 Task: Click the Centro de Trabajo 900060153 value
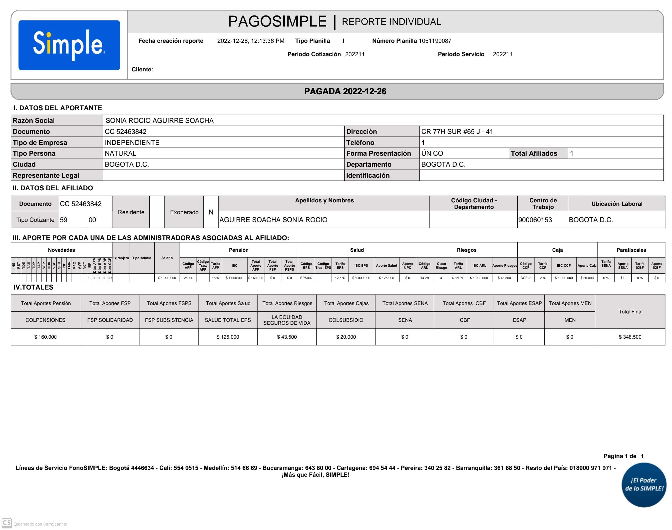tap(535, 220)
